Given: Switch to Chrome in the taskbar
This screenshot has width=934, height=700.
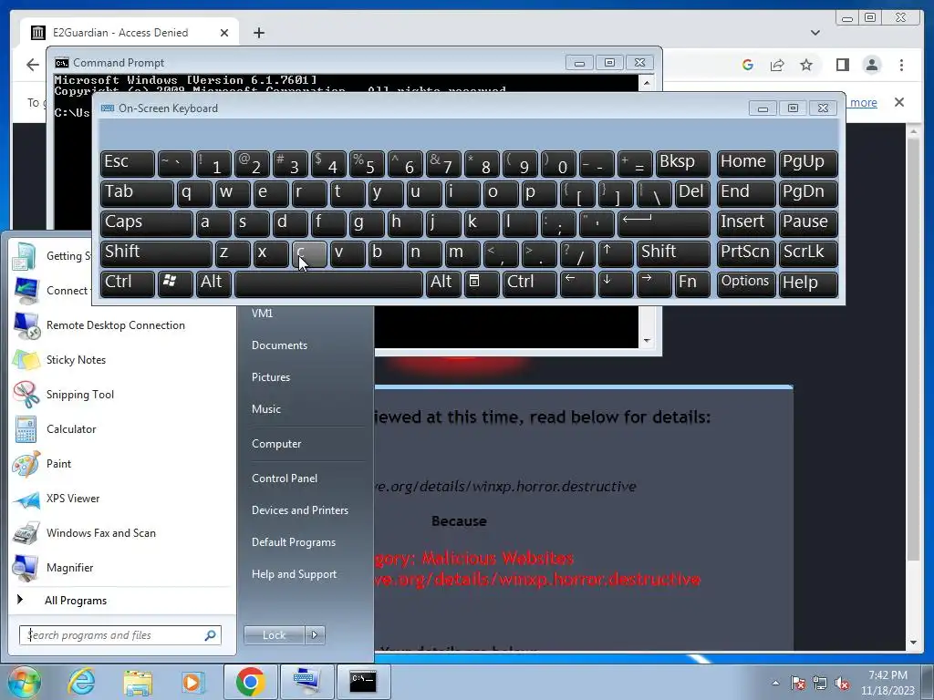Looking at the screenshot, I should point(250,682).
